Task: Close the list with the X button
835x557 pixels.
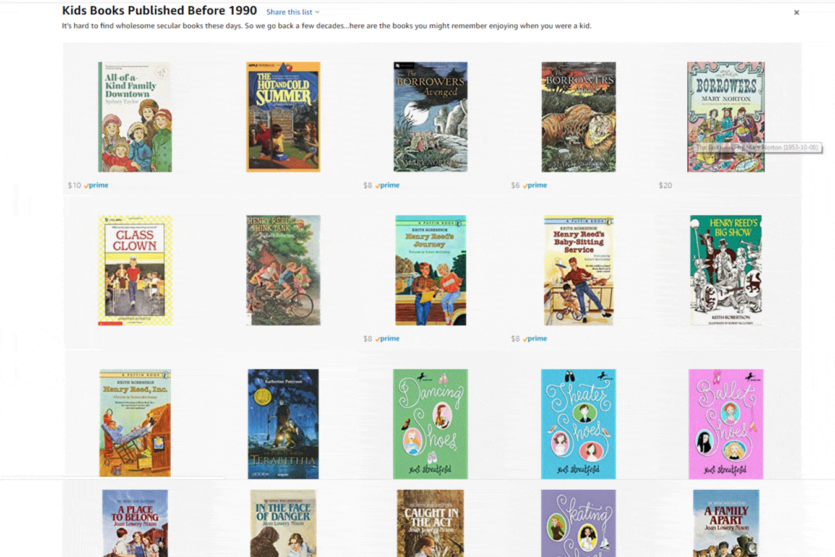Action: (797, 12)
